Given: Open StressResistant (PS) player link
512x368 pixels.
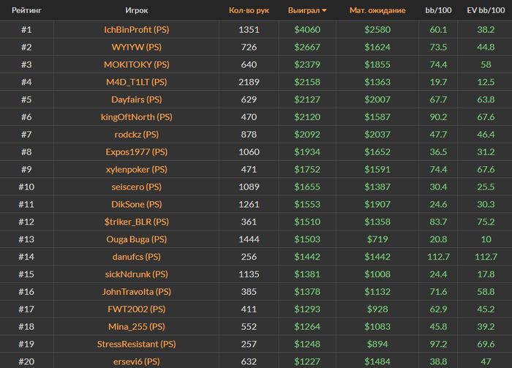Looking at the screenshot, I should (x=136, y=344).
